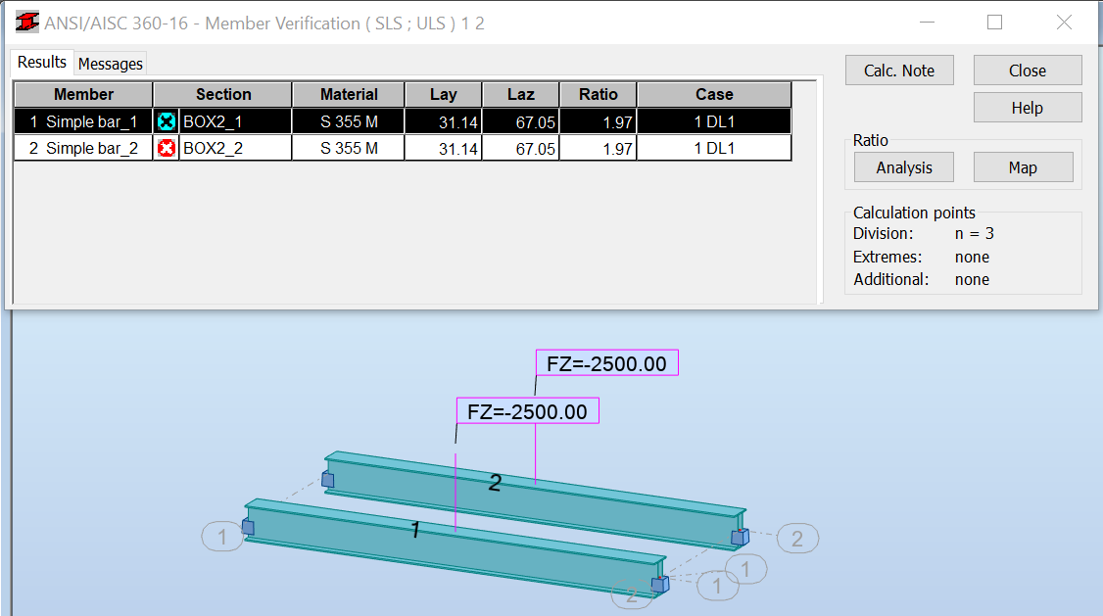Viewport: 1103px width, 616px height.
Task: Click the circled axis marker 2 on the right
Action: (796, 538)
